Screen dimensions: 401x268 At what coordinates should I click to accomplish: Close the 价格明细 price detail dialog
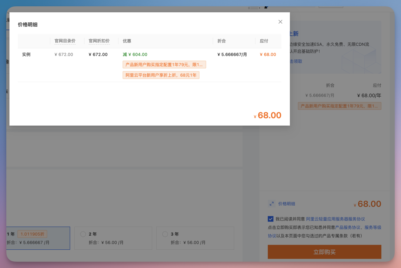coord(280,22)
